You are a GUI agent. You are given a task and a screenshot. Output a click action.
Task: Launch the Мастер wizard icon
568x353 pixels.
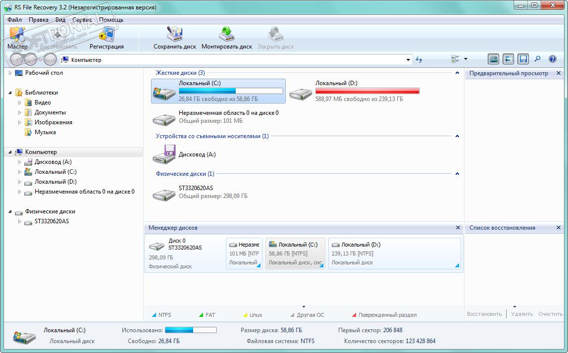17,35
